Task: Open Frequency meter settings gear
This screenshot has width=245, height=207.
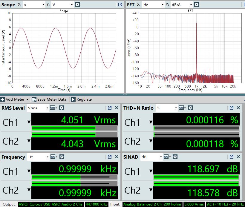Action: 62,157
